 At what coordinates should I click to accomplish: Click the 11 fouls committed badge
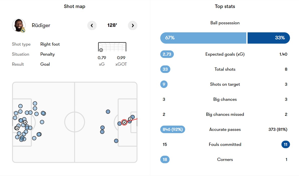(286, 145)
